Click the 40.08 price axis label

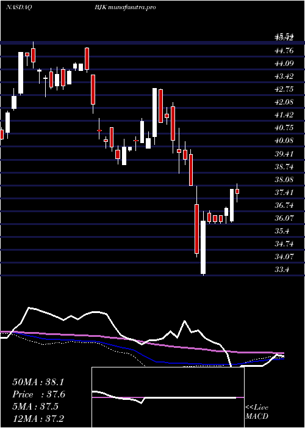(284, 141)
